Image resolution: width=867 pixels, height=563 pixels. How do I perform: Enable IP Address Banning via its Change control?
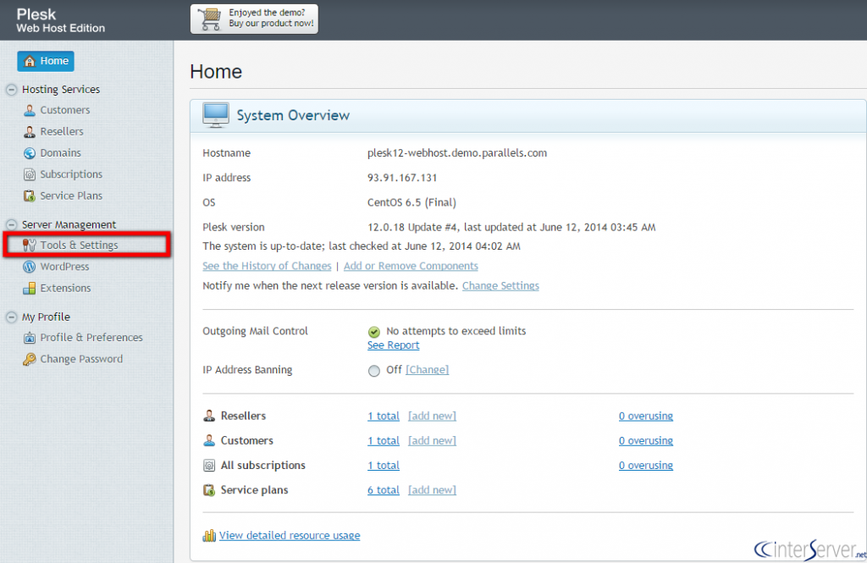428,370
